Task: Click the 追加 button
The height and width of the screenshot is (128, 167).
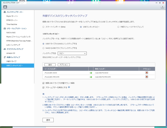Action: point(50,65)
